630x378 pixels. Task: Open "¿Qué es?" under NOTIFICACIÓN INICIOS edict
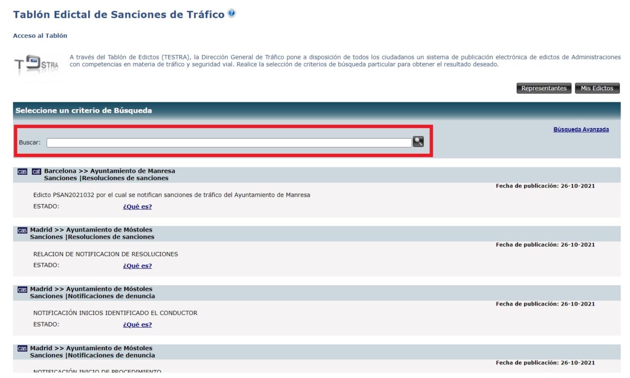coord(137,324)
